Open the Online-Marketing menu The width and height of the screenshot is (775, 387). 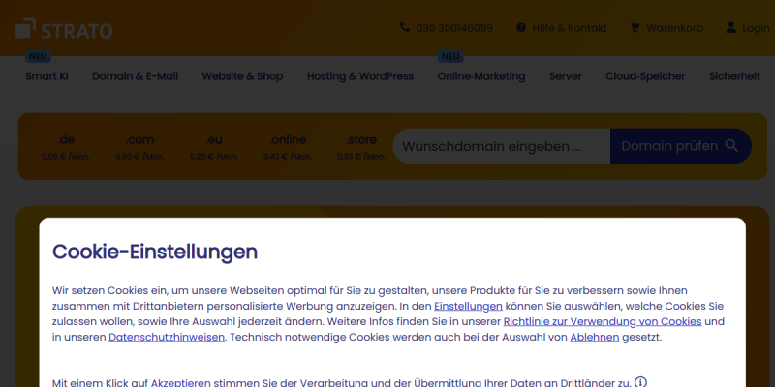tap(481, 76)
